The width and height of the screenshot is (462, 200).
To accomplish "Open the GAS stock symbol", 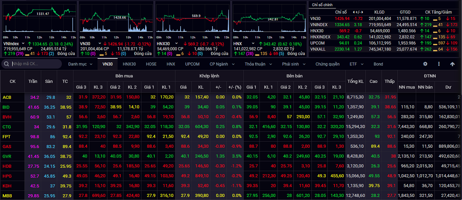I will 7,146.
